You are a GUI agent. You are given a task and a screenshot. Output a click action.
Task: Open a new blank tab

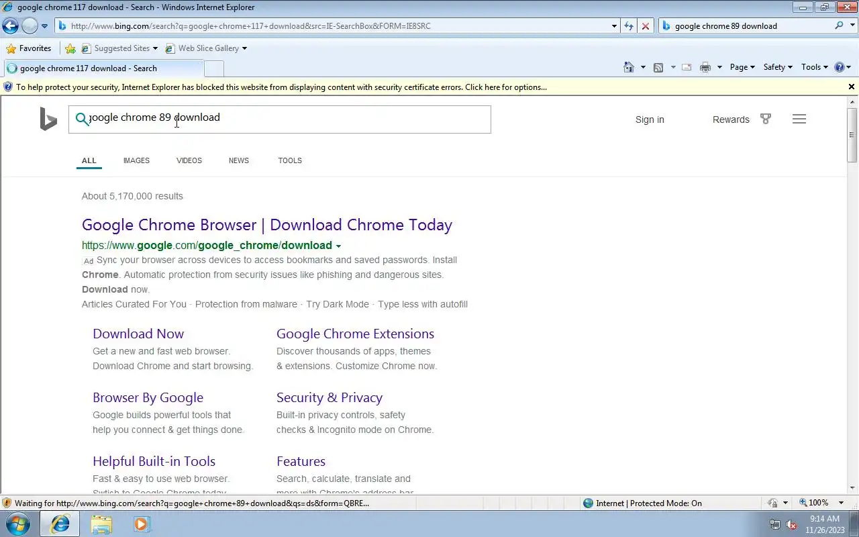click(213, 68)
